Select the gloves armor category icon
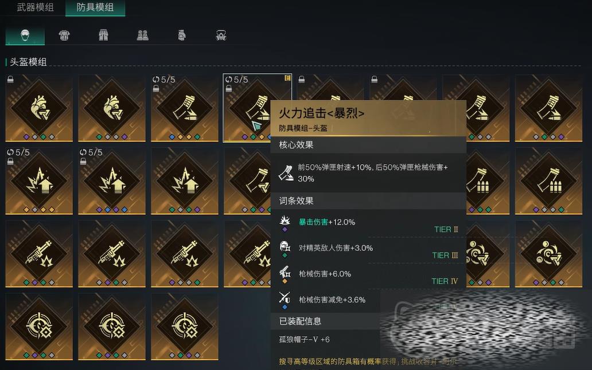Screen dimensions: 592x370 point(182,36)
